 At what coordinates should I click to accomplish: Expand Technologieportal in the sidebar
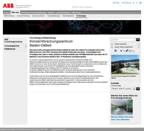click(x=26, y=46)
